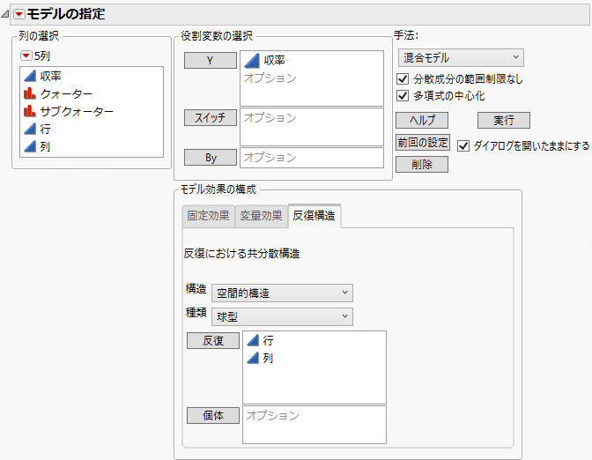Image resolution: width=592 pixels, height=460 pixels.
Task: Click the 列 icon in the 反復 box
Action: [x=253, y=358]
